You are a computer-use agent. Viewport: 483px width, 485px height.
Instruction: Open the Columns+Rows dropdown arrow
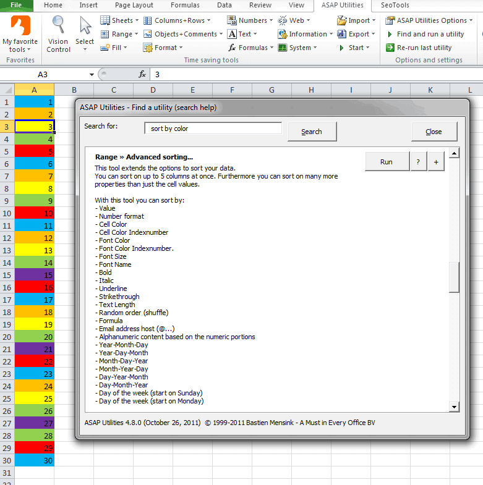pyautogui.click(x=208, y=20)
